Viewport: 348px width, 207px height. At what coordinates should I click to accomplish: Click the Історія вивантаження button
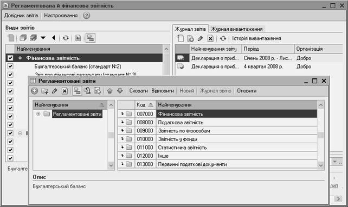[x=256, y=38]
